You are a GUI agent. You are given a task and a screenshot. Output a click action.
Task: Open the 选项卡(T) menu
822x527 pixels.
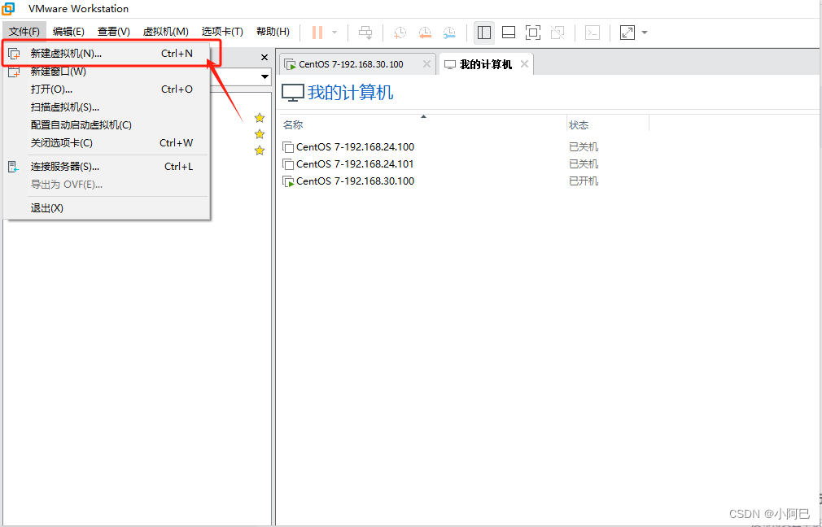pos(222,32)
